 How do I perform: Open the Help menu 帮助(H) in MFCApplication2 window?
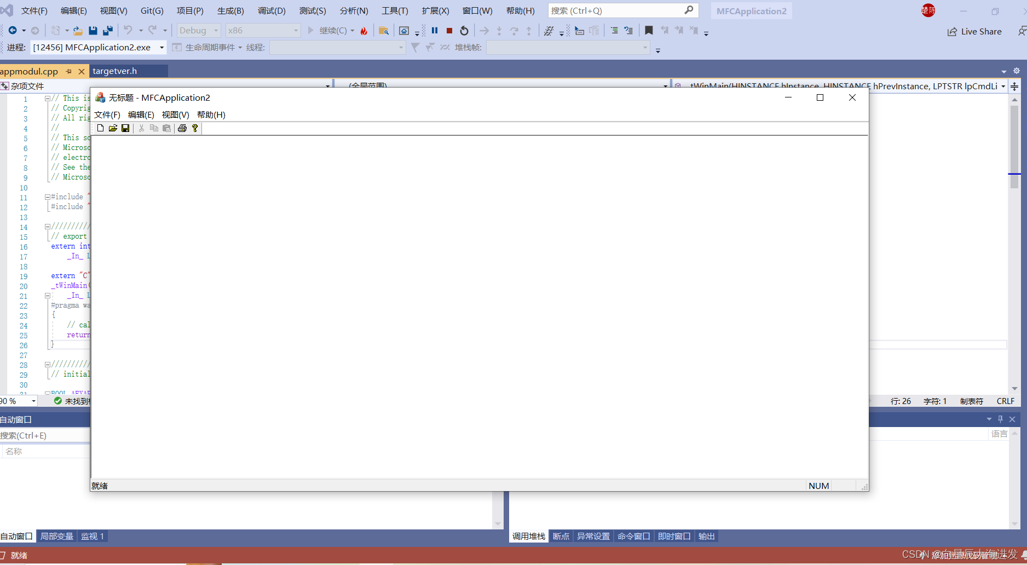211,114
